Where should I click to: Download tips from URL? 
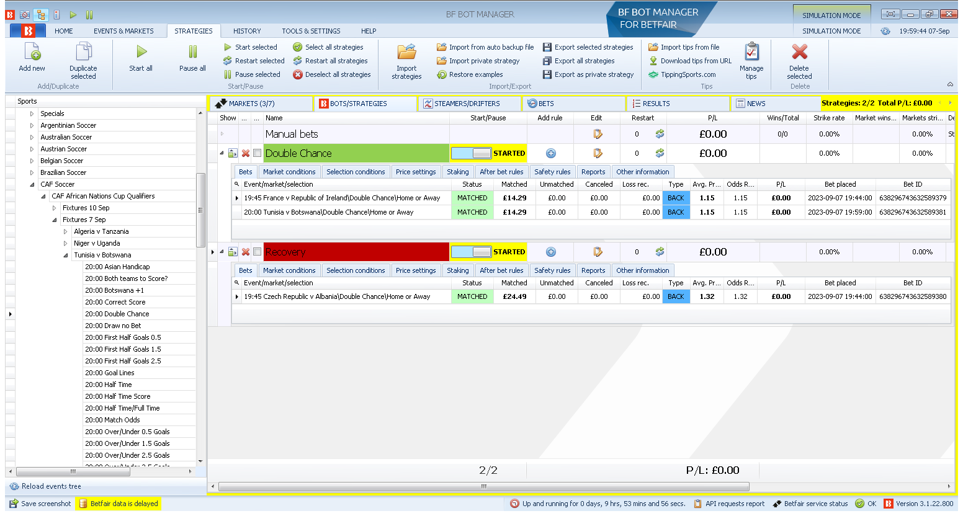point(690,61)
